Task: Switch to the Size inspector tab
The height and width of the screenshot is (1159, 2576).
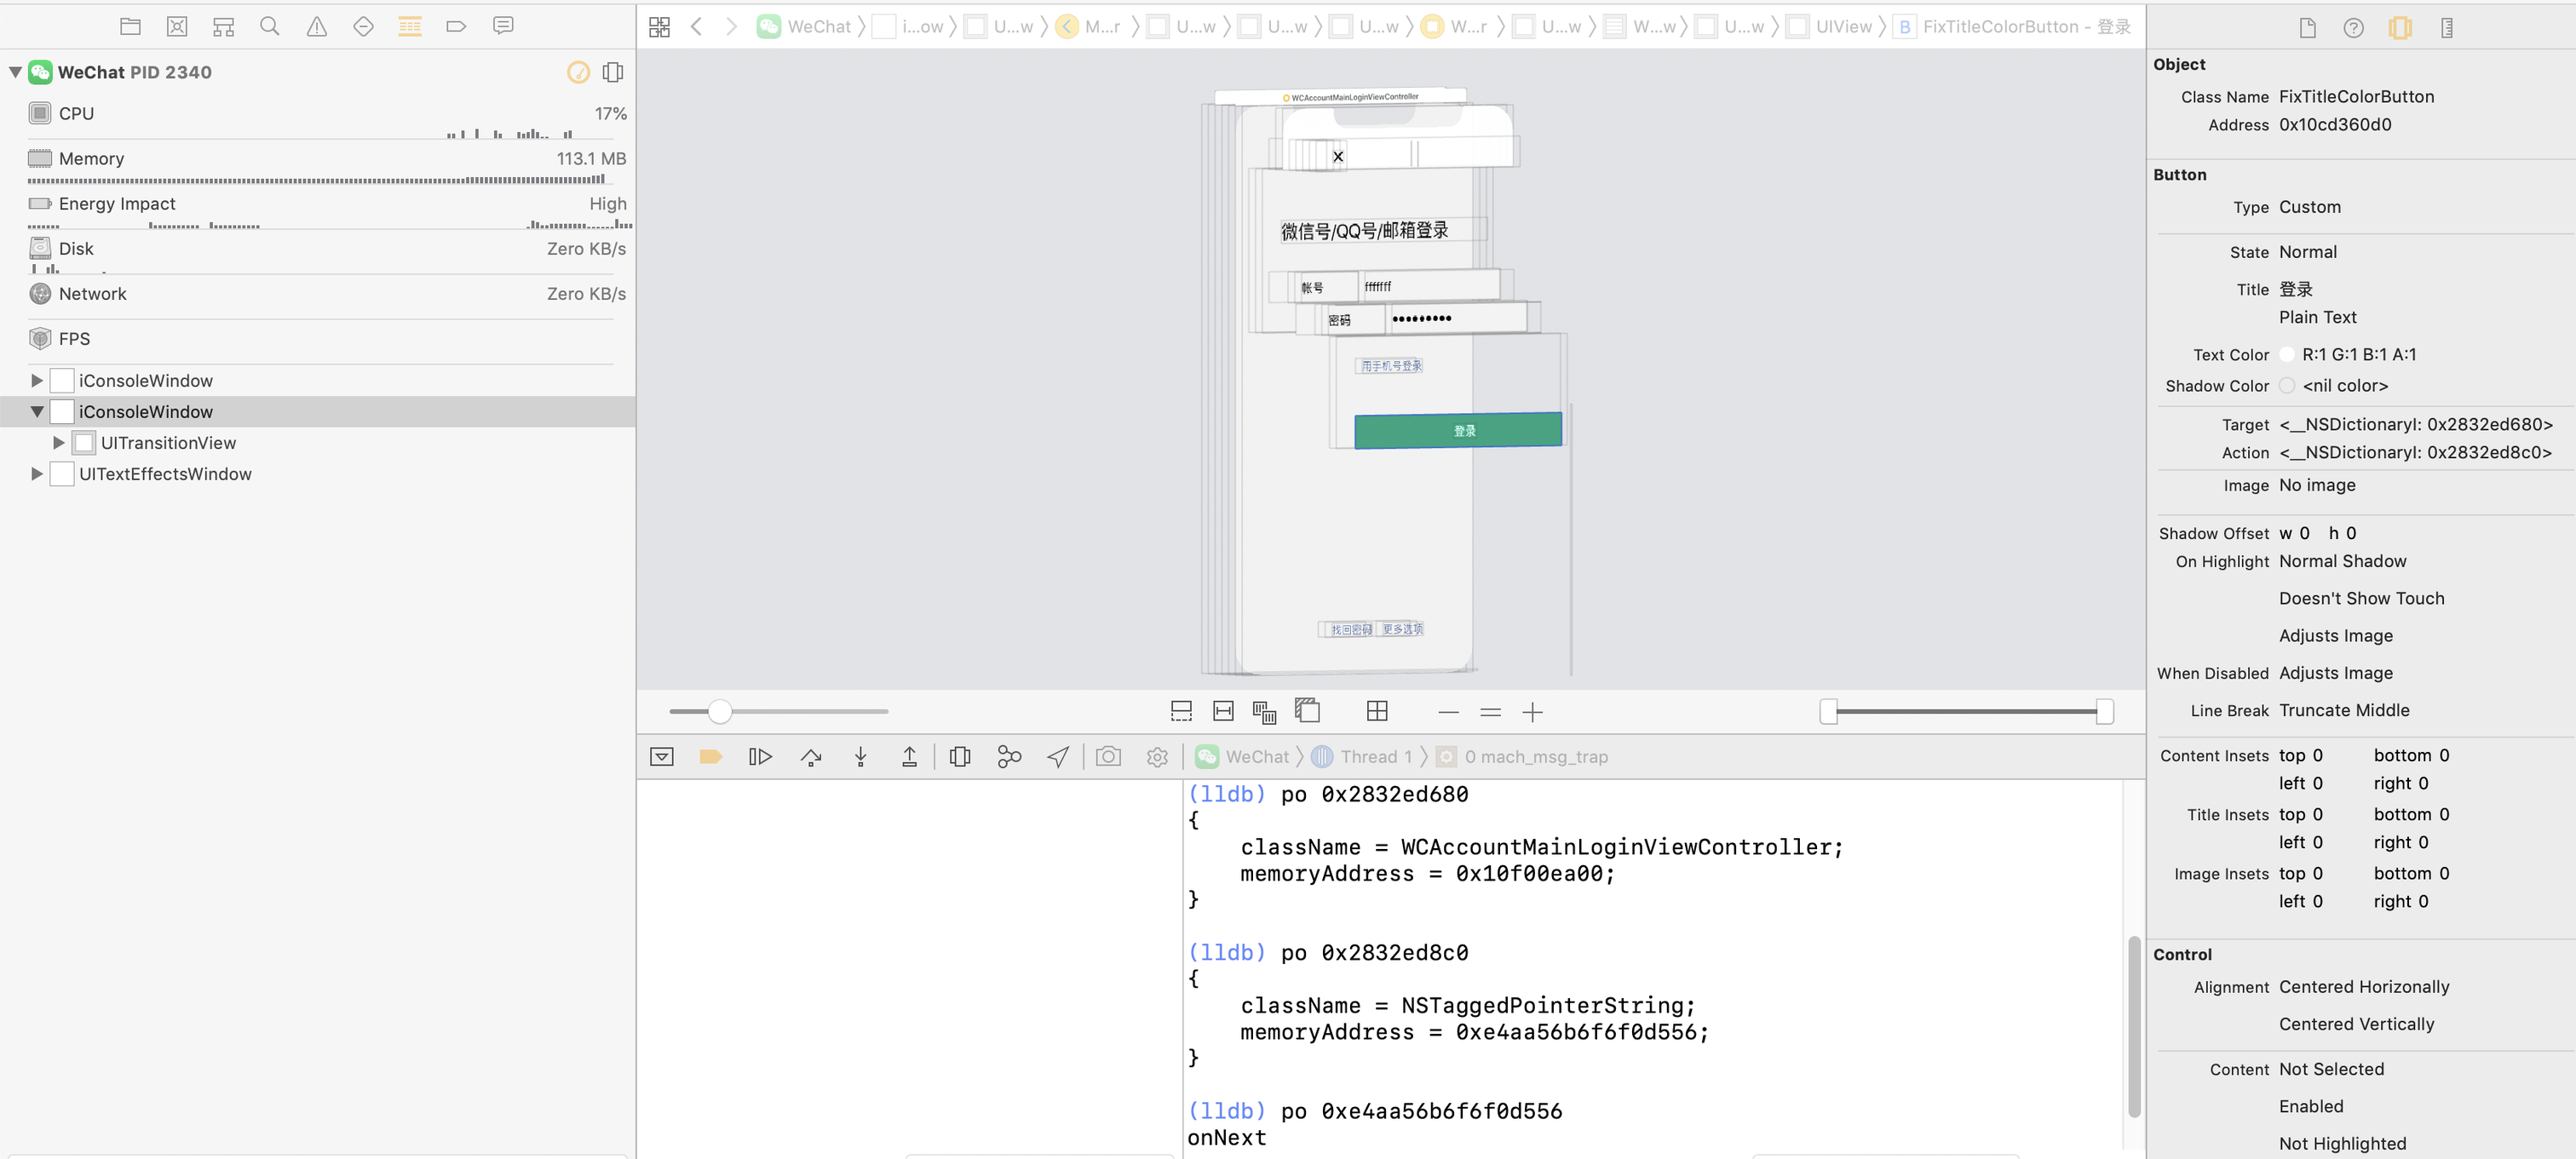Action: coord(2446,28)
